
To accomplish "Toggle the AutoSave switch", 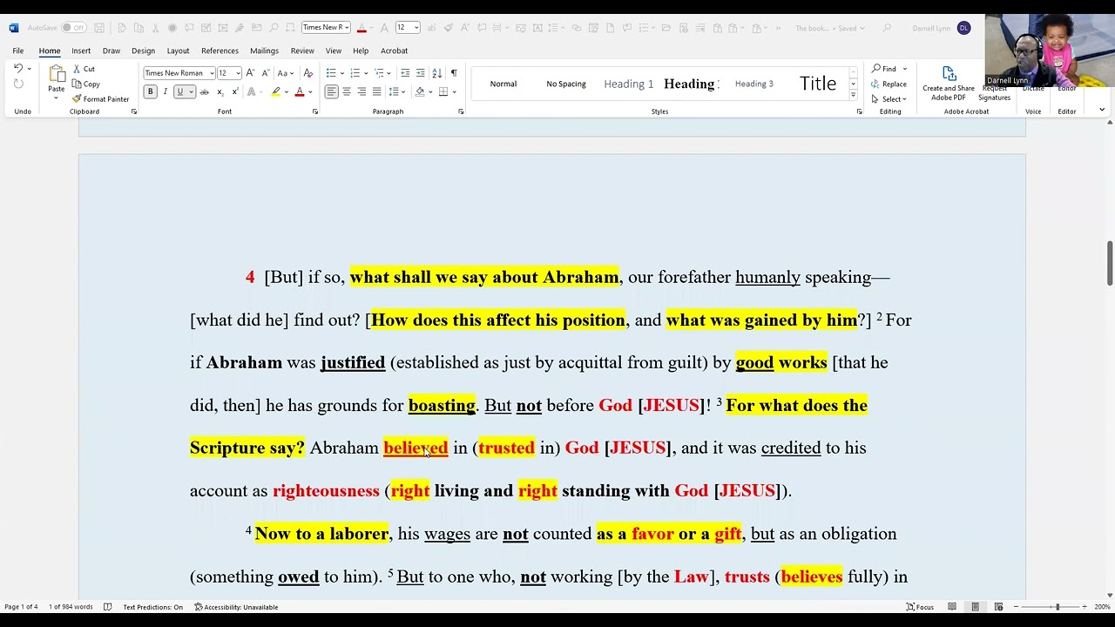I will pyautogui.click(x=73, y=28).
